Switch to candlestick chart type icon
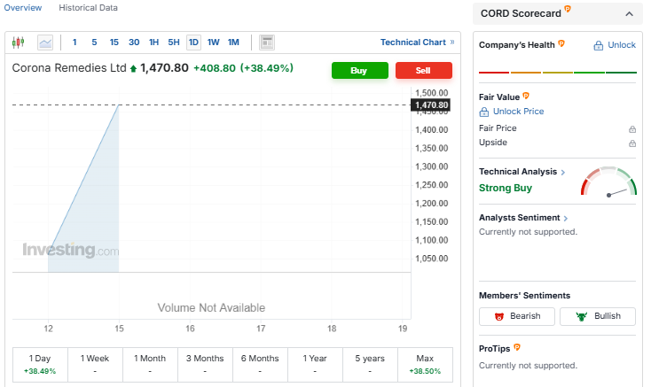This screenshot has height=387, width=651. (18, 43)
